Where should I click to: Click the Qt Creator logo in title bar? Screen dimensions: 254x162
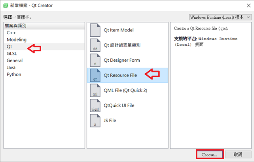[6, 6]
